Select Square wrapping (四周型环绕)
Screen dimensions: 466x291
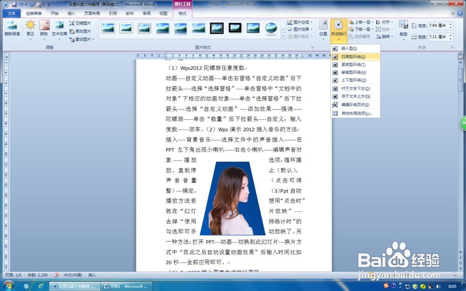(356, 57)
